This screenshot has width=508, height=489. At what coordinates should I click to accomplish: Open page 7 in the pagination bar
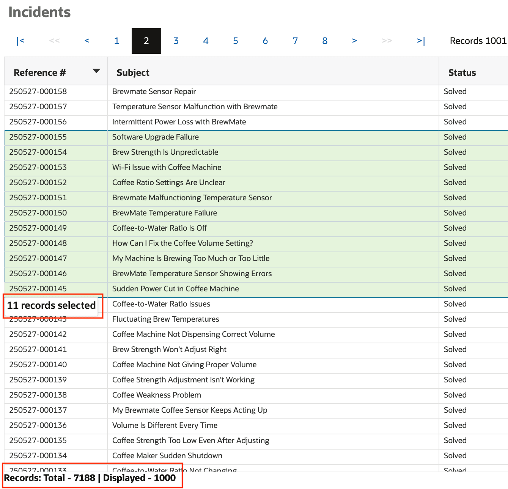pos(295,41)
